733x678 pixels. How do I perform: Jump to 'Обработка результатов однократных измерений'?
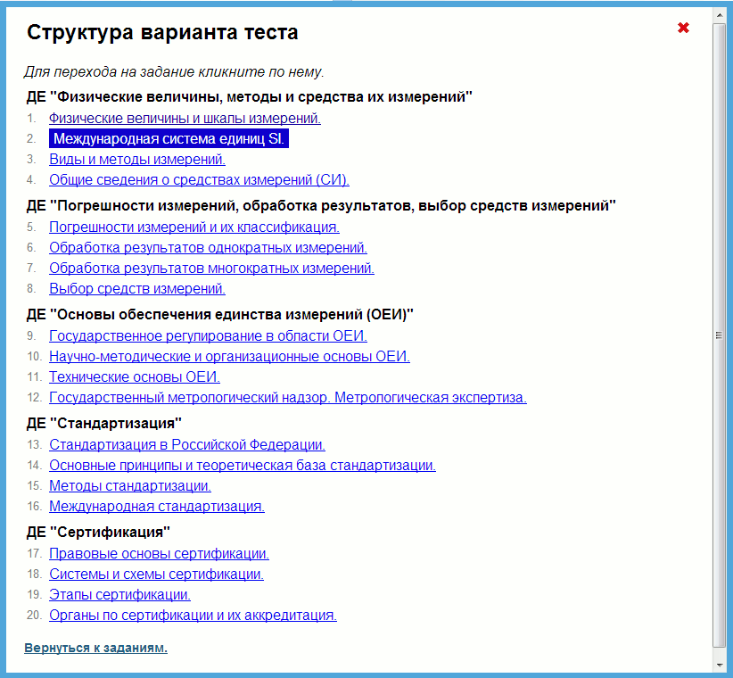208,248
